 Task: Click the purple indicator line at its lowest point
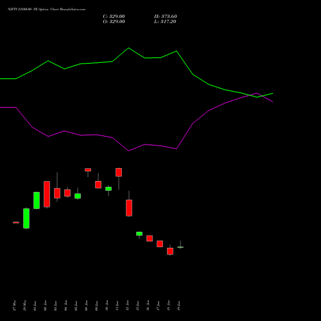[x=128, y=151]
